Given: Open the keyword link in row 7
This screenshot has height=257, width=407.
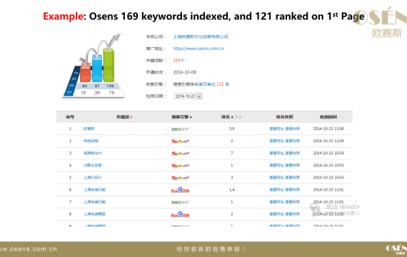Looking at the screenshot, I should [94, 202].
